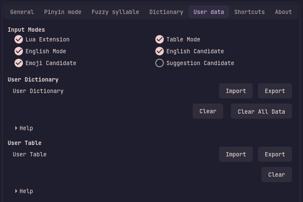303x202 pixels.
Task: Select the User data tab
Action: [209, 12]
